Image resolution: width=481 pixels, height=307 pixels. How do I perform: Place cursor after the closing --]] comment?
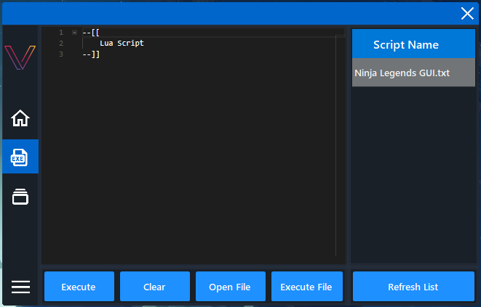click(x=100, y=54)
